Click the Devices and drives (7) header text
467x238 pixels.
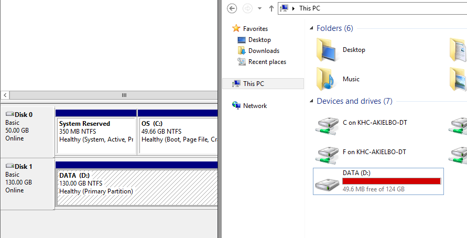pyautogui.click(x=354, y=101)
